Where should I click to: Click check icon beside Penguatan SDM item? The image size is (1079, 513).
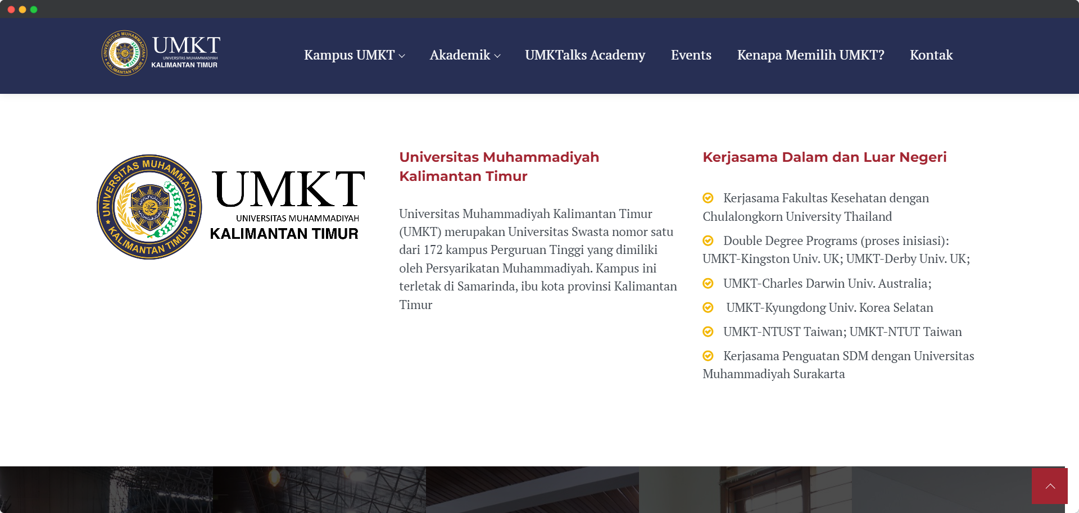pos(708,356)
